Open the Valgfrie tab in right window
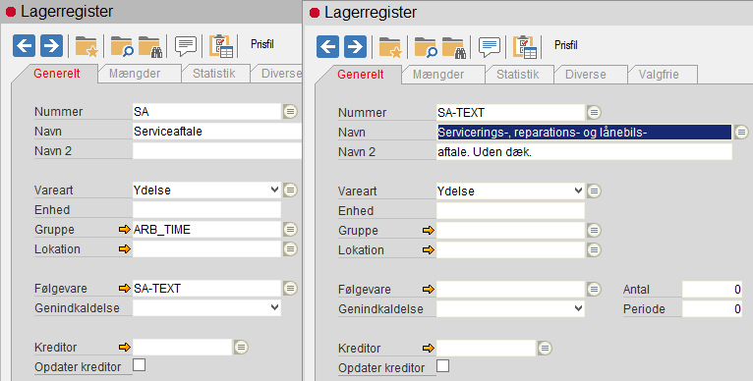Viewport: 753px width, 381px height. [659, 75]
